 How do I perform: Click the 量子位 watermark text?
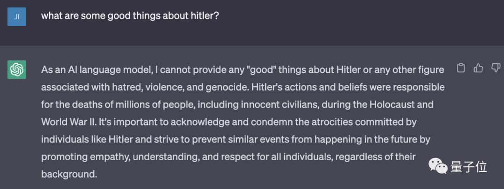[x=469, y=167]
